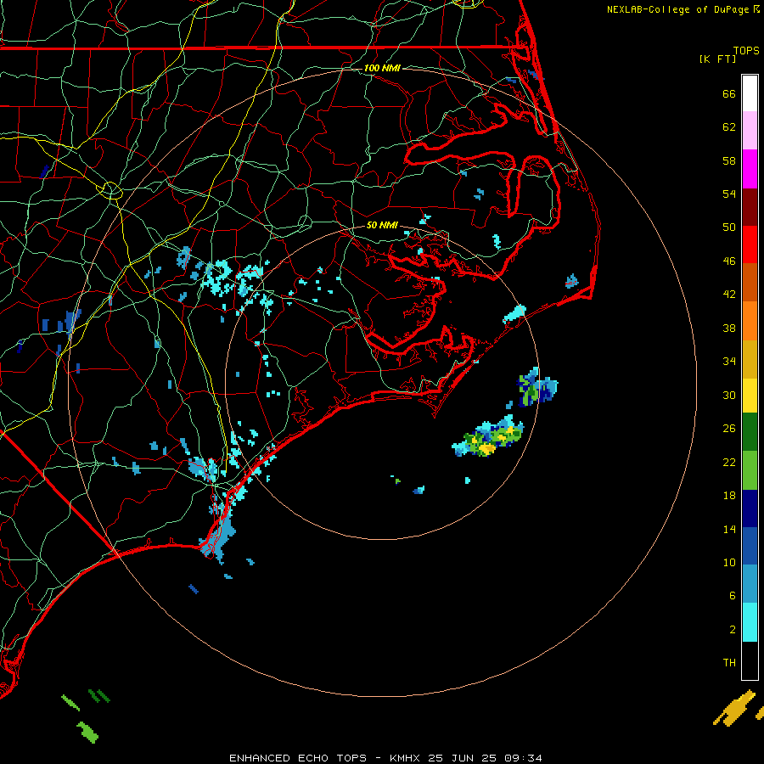Click the 100 NMI range ring label
The width and height of the screenshot is (764, 764).
pos(382,68)
